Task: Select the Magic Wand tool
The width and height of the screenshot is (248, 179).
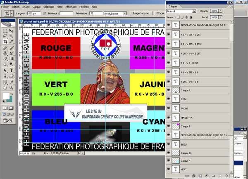Action: click(x=11, y=36)
